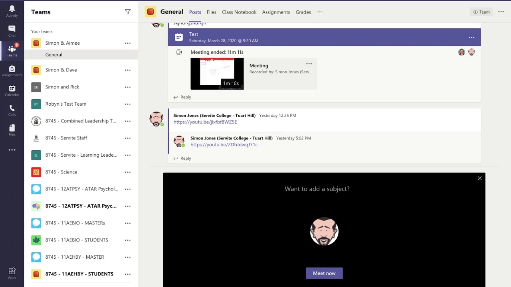
Task: Click the Test meeting title header
Action: pos(194,34)
